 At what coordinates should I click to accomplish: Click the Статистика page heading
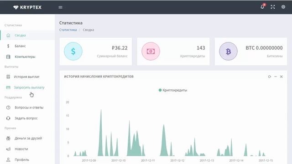click(x=71, y=23)
